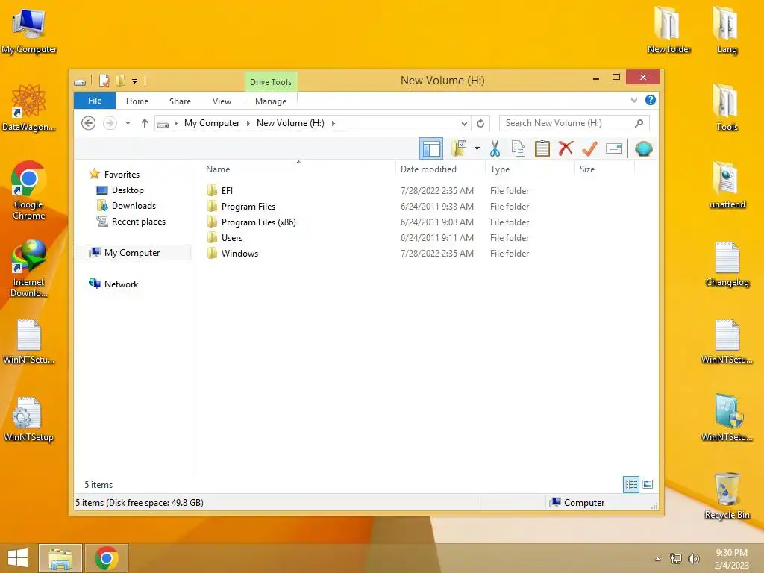The height and width of the screenshot is (573, 764).
Task: Click the Properties quick access icon in title bar
Action: click(x=104, y=81)
